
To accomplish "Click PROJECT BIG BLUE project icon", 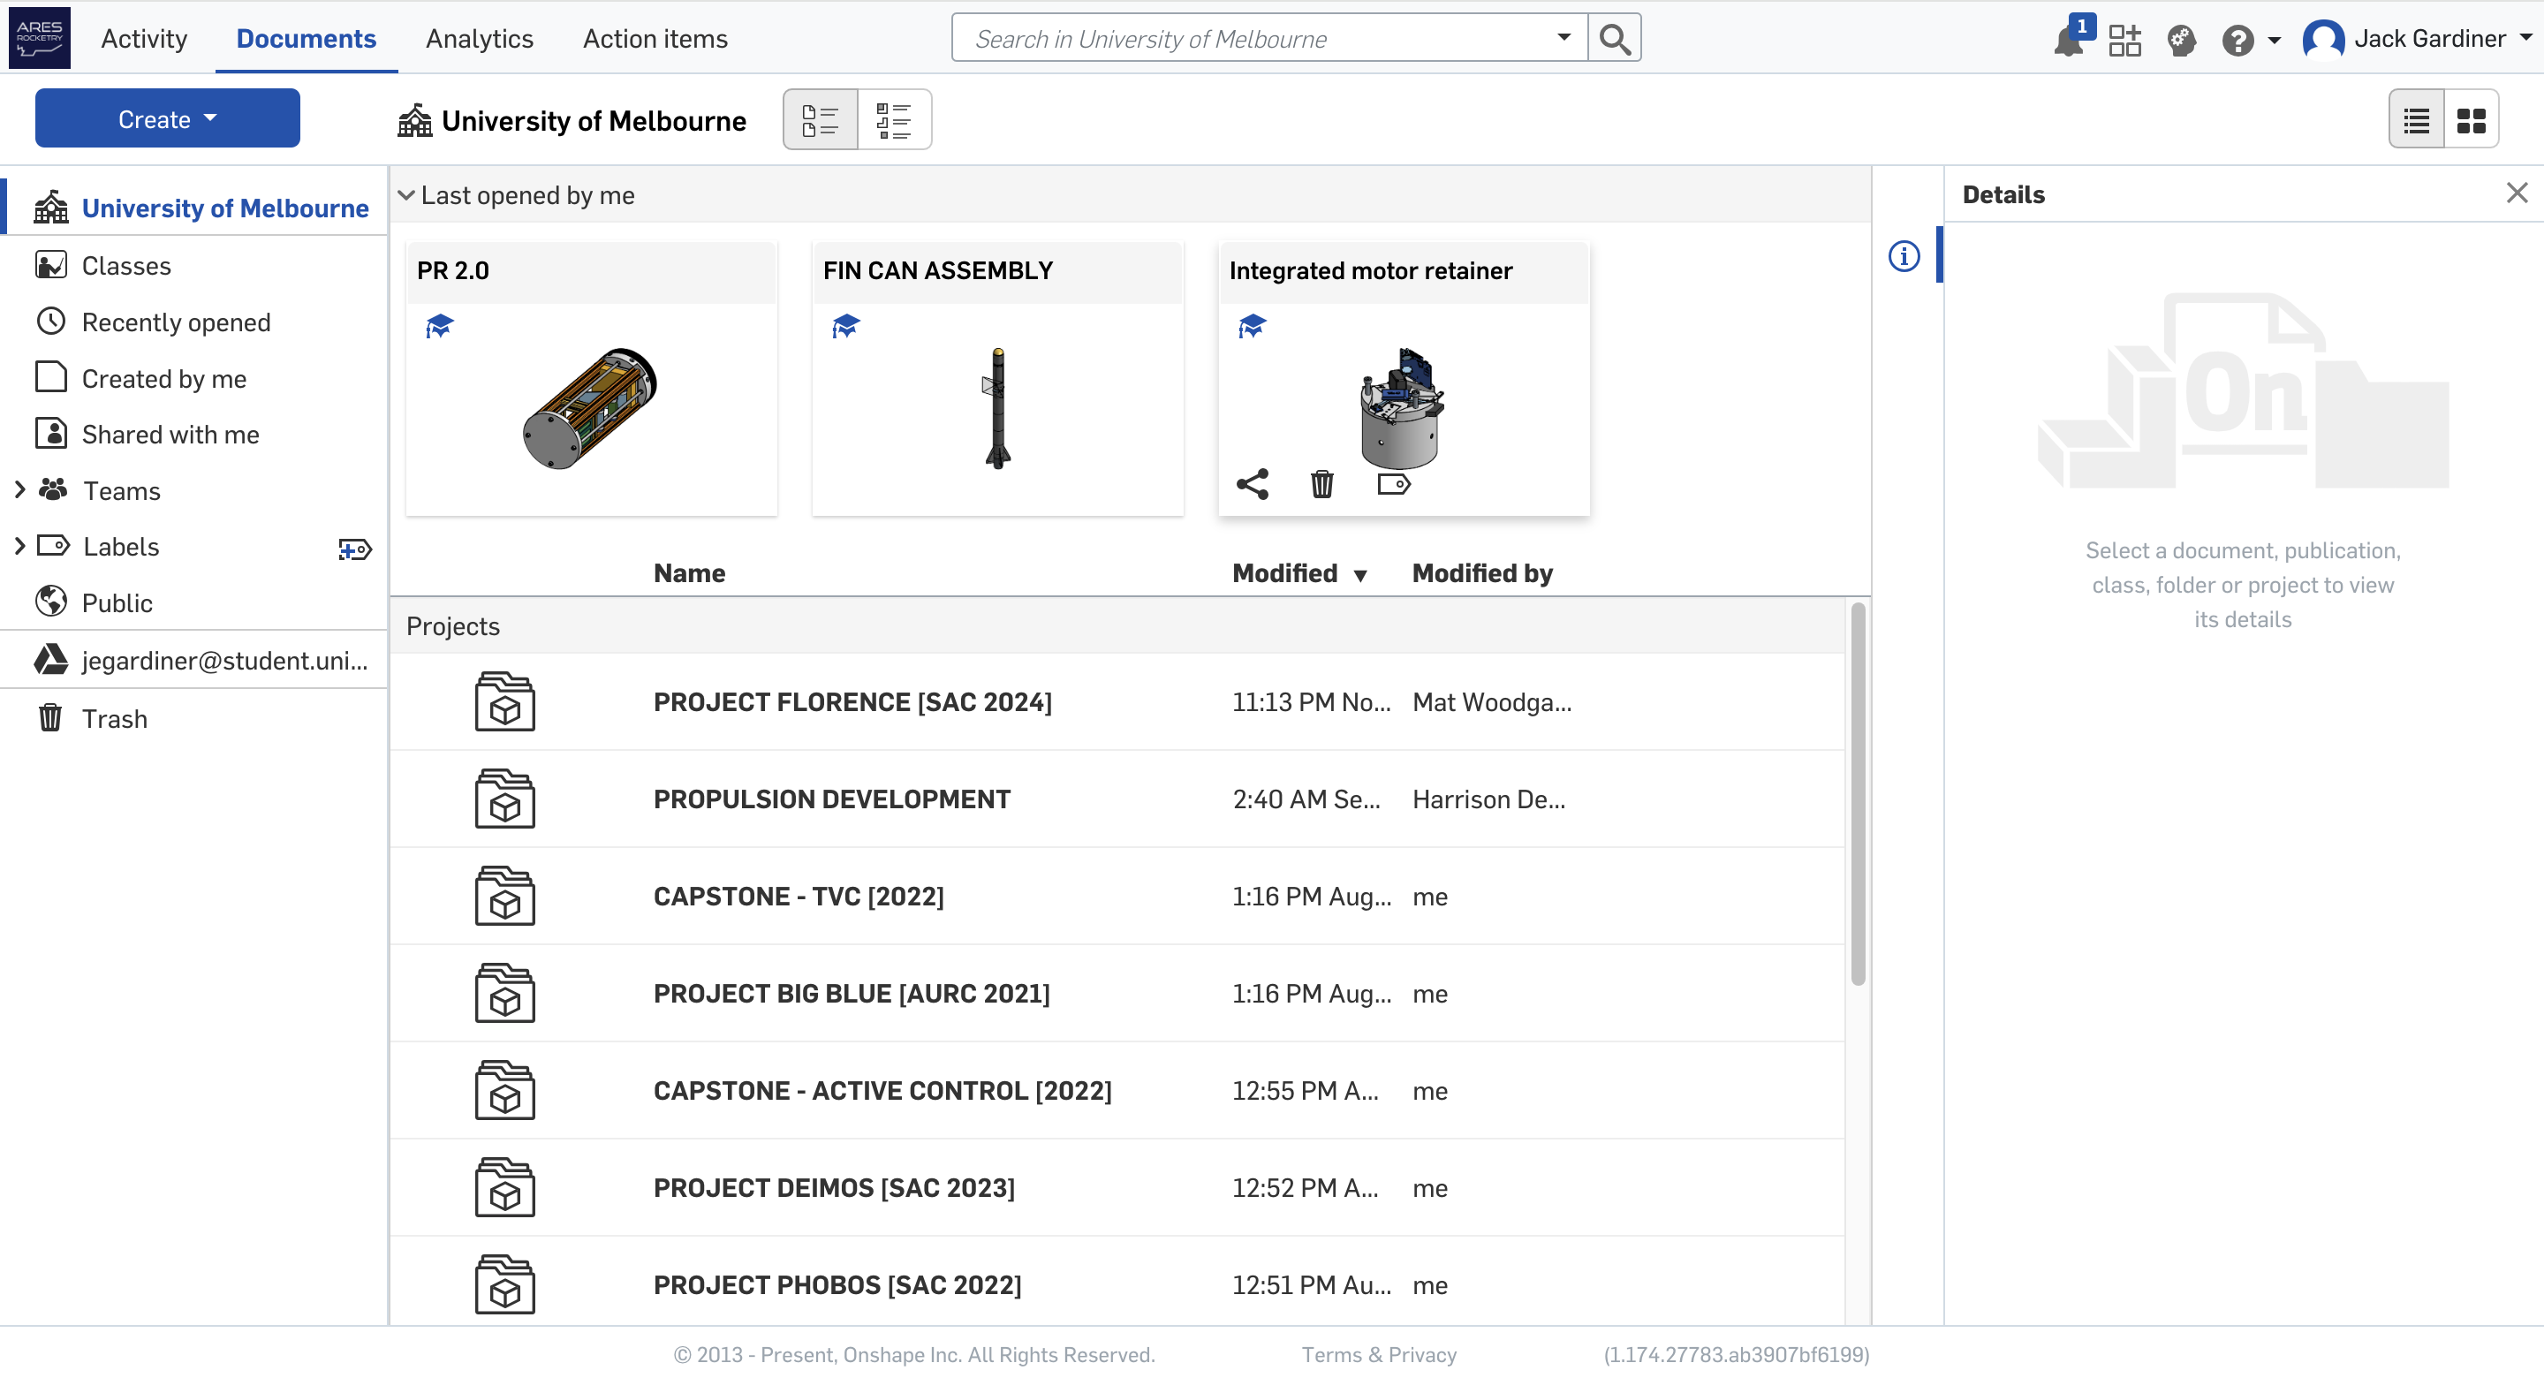I will [x=504, y=993].
